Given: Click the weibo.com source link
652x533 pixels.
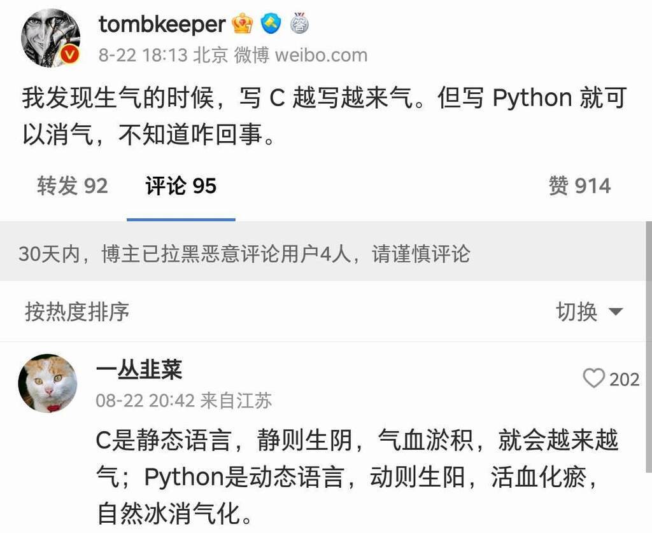Looking at the screenshot, I should click(321, 55).
